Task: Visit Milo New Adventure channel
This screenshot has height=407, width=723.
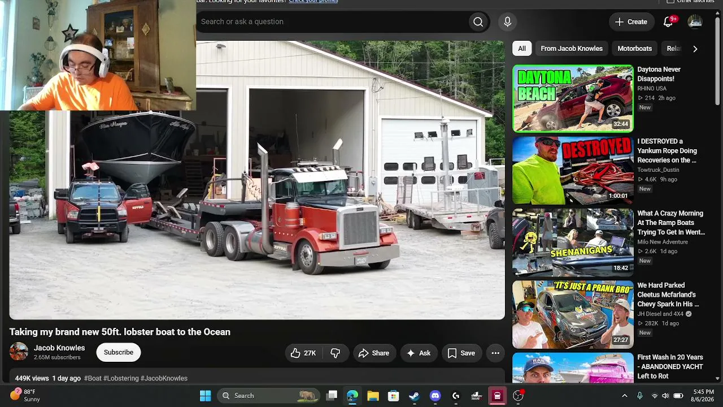Action: pyautogui.click(x=663, y=242)
